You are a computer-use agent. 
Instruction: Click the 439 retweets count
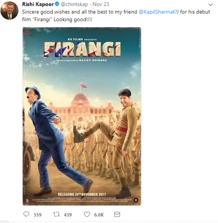(x=68, y=215)
